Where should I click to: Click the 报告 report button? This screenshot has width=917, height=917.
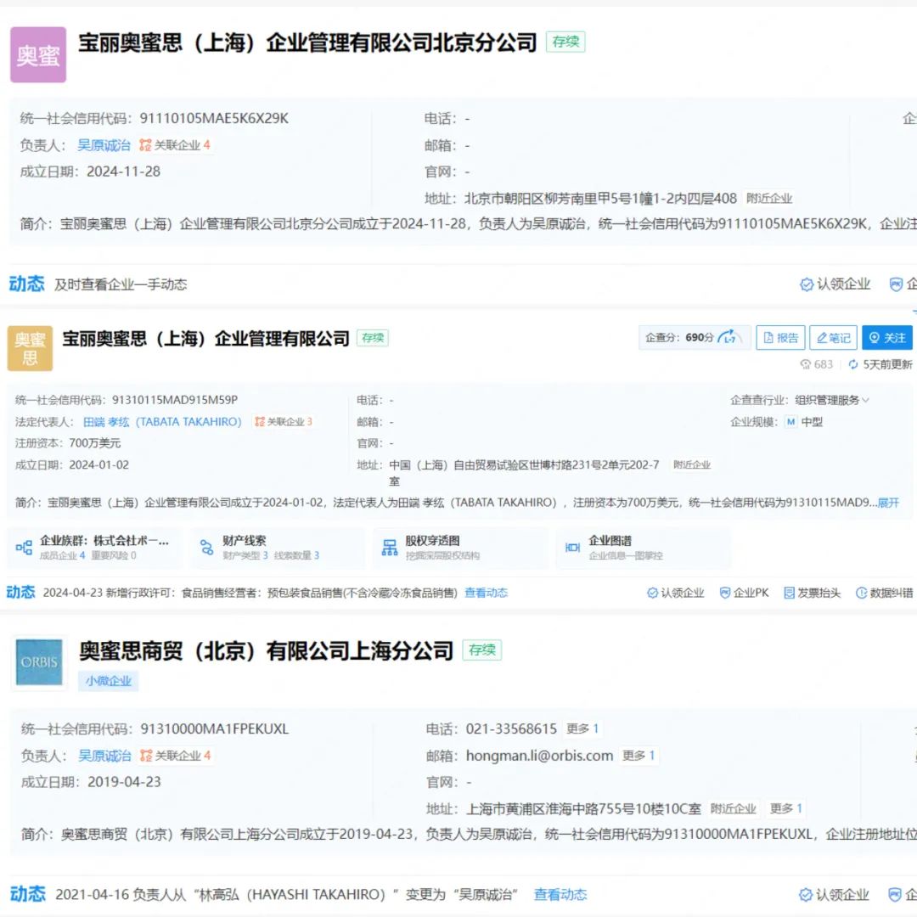(x=780, y=338)
